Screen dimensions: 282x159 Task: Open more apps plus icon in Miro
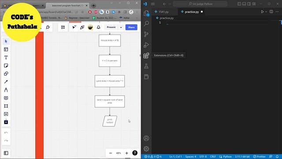tap(6, 122)
